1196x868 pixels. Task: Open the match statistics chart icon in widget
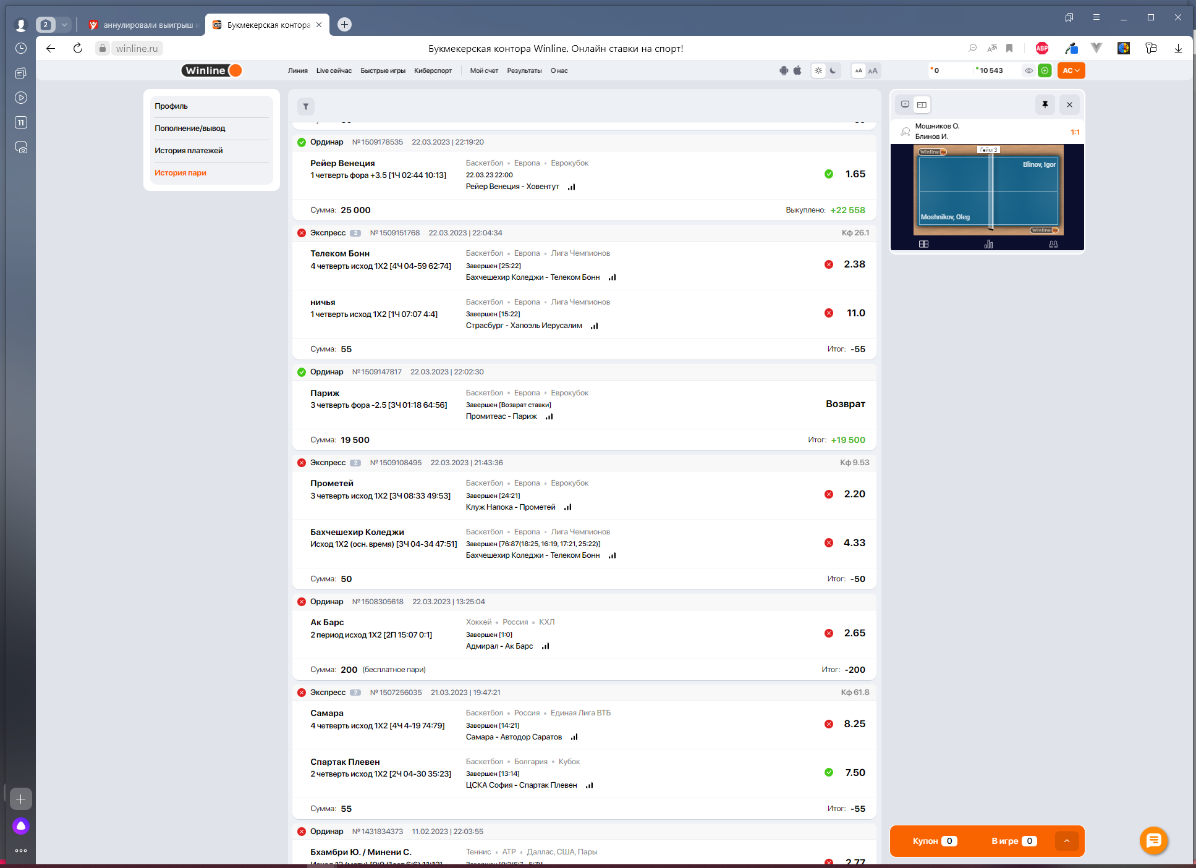click(x=988, y=244)
